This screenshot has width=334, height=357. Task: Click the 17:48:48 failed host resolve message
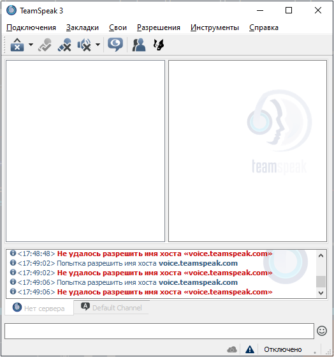(141, 254)
